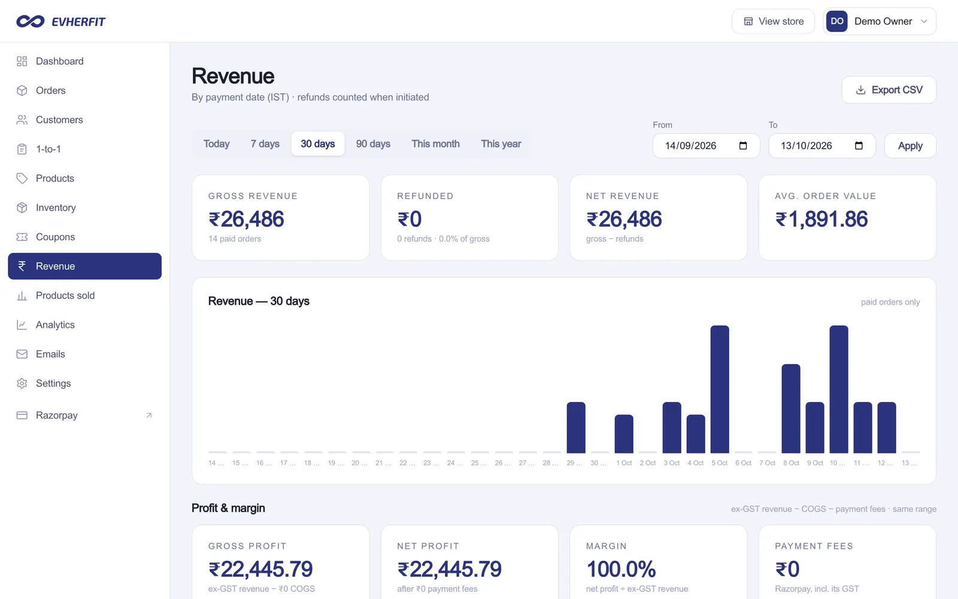Select the 30 days range tab
Viewport: 958px width, 599px height.
tap(318, 144)
